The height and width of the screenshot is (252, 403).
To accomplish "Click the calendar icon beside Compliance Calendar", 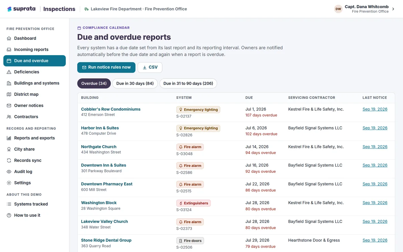I will click(79, 28).
